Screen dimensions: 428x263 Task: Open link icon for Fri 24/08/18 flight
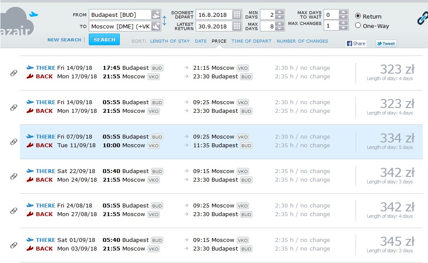point(14,210)
